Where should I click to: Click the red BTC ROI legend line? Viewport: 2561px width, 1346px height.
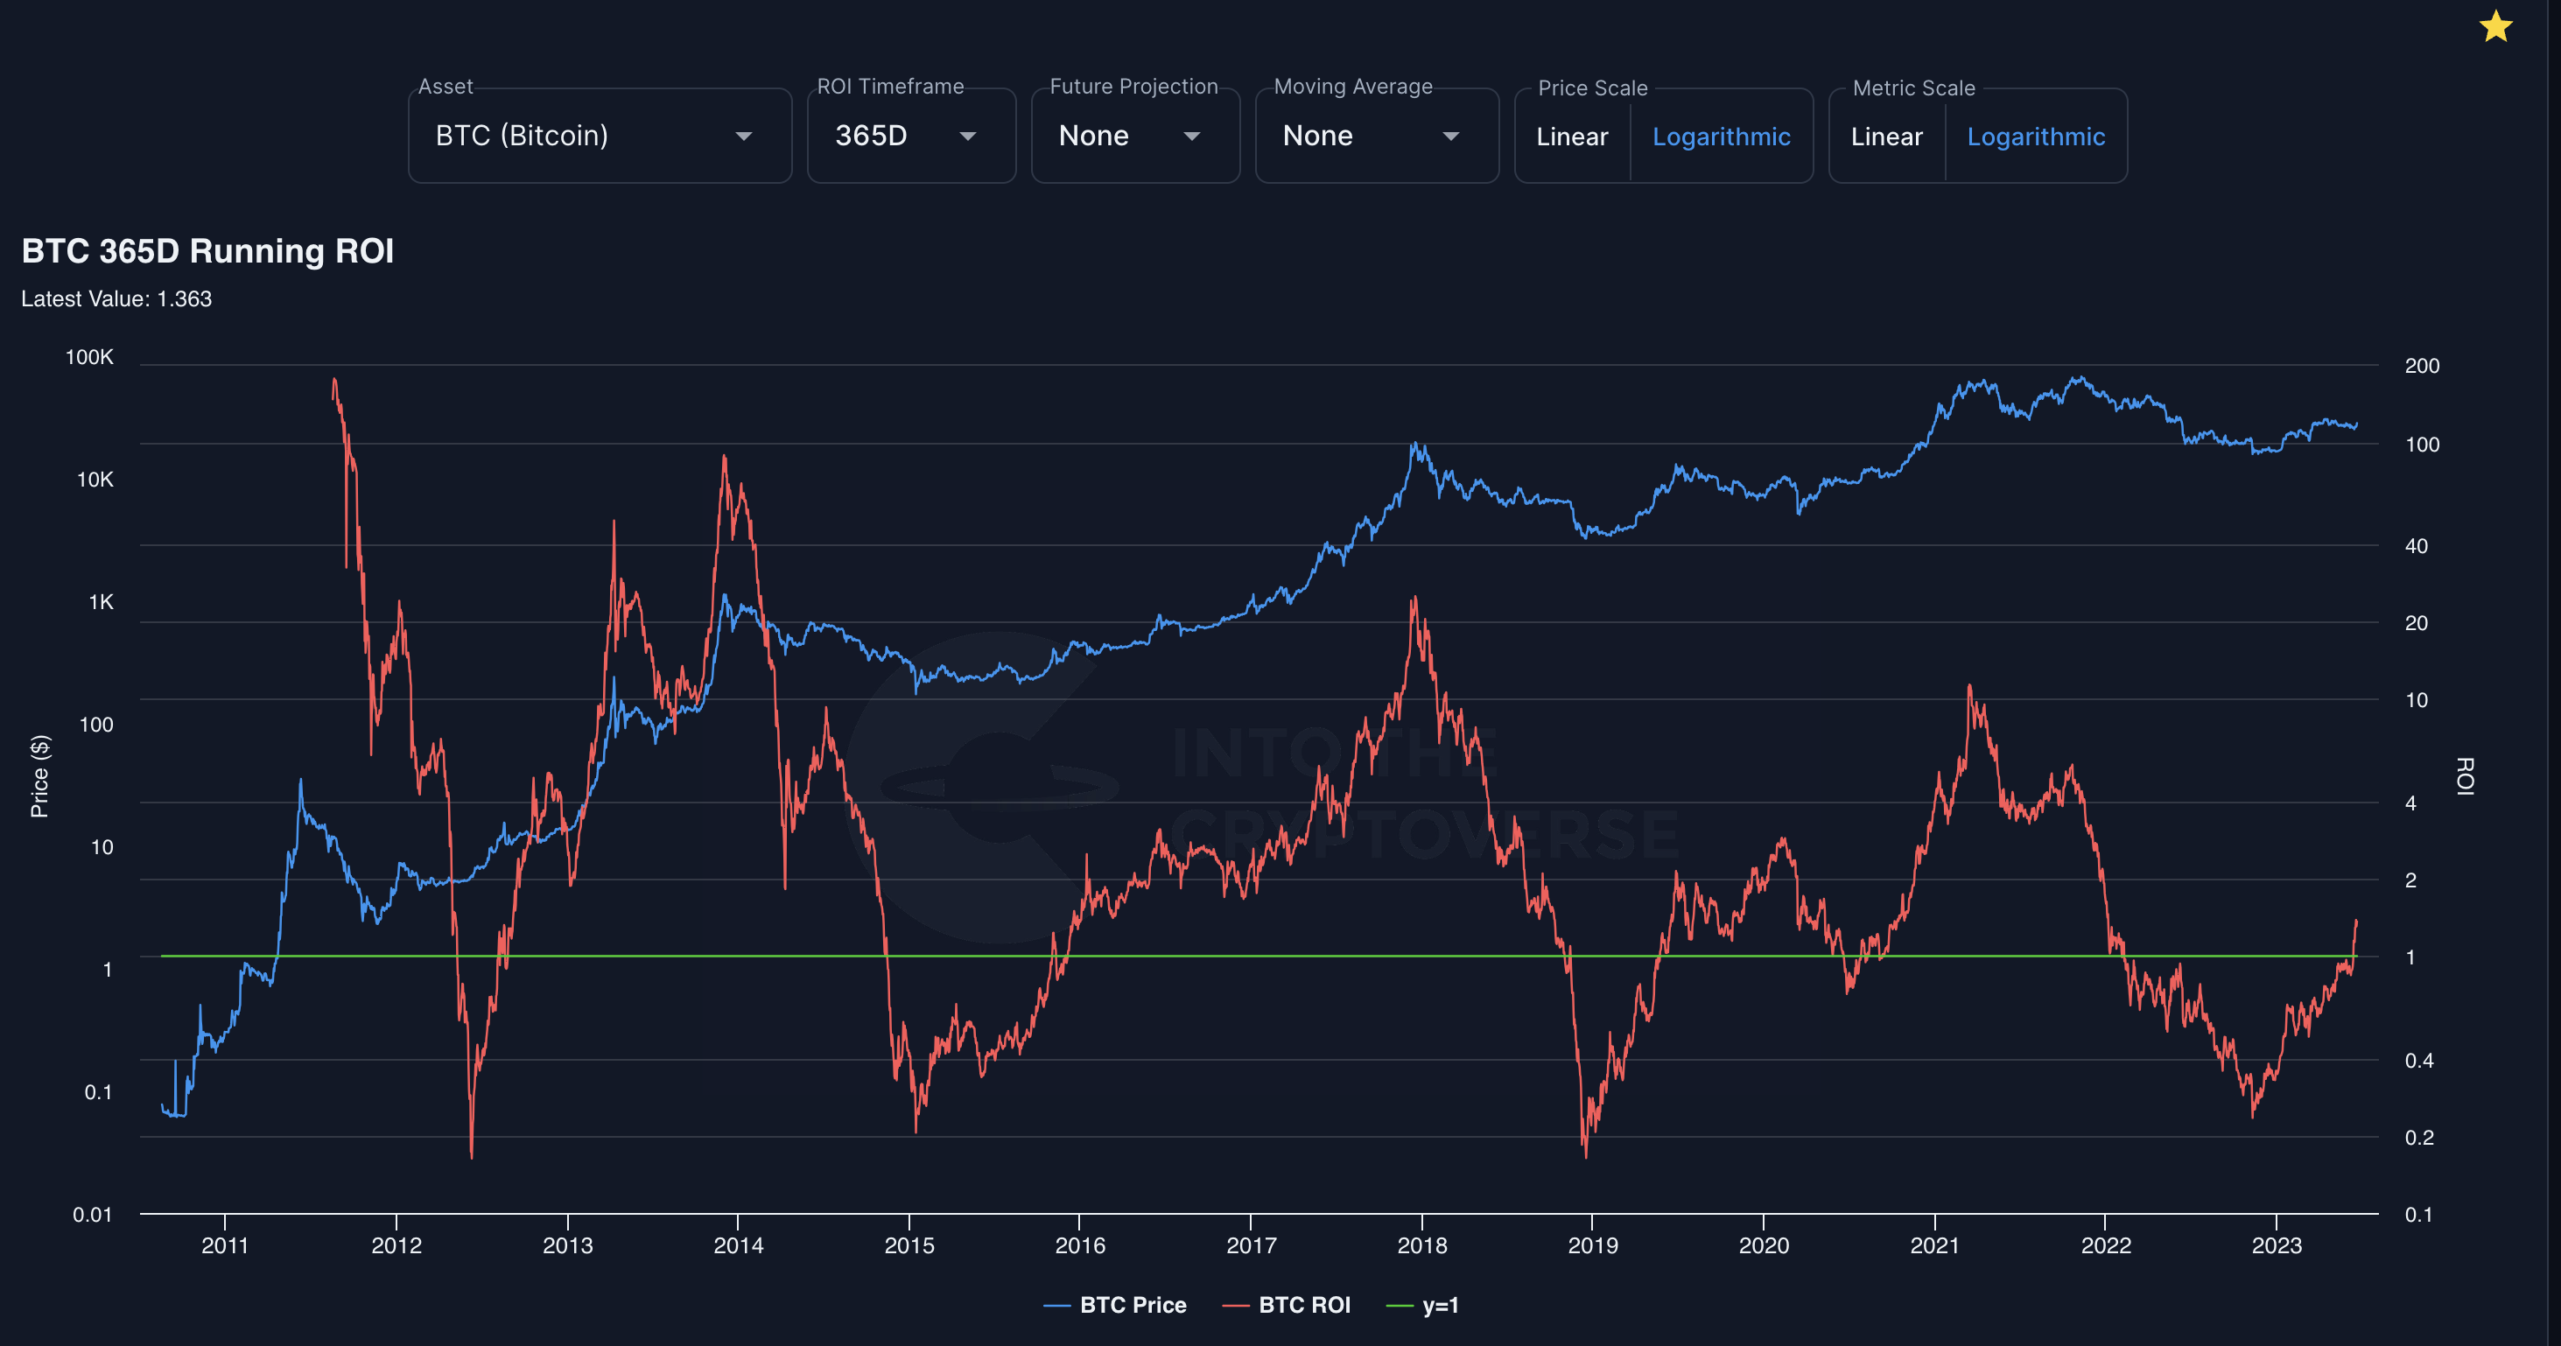coord(1236,1305)
